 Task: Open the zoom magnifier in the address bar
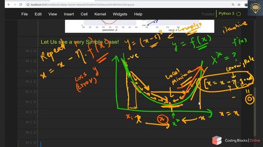[233, 4]
